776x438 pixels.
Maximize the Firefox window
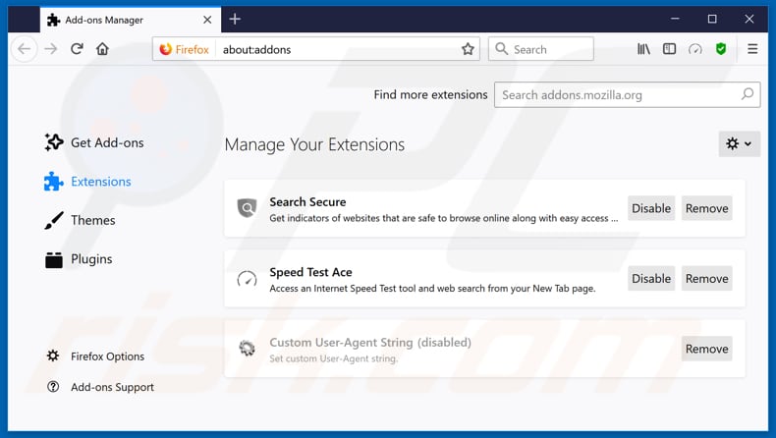[712, 20]
